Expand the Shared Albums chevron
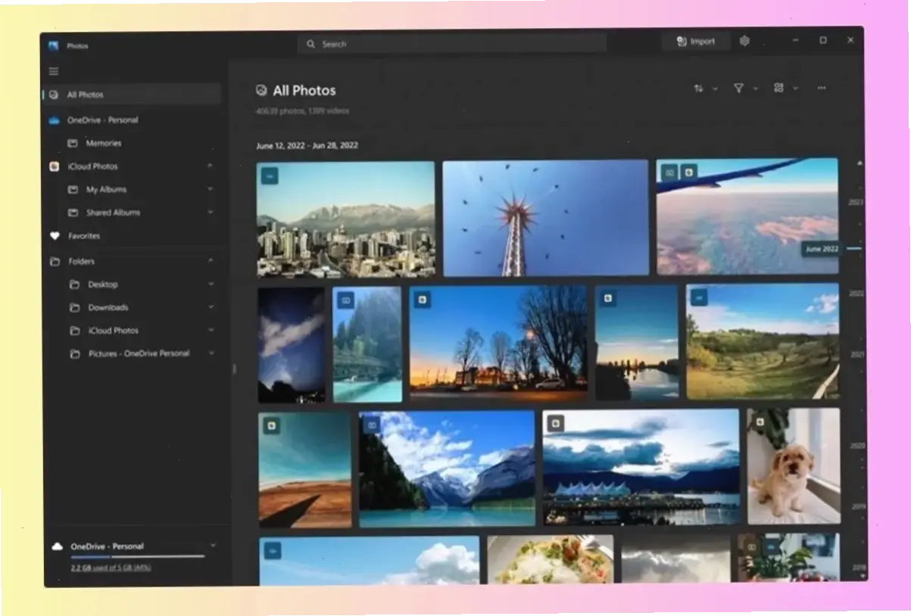Image resolution: width=911 pixels, height=616 pixels. [210, 213]
